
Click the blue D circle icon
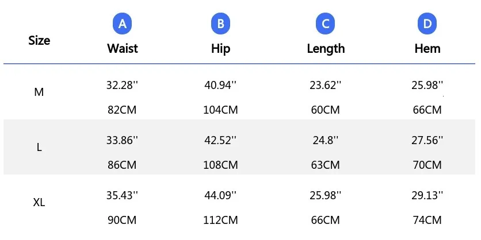coord(427,24)
